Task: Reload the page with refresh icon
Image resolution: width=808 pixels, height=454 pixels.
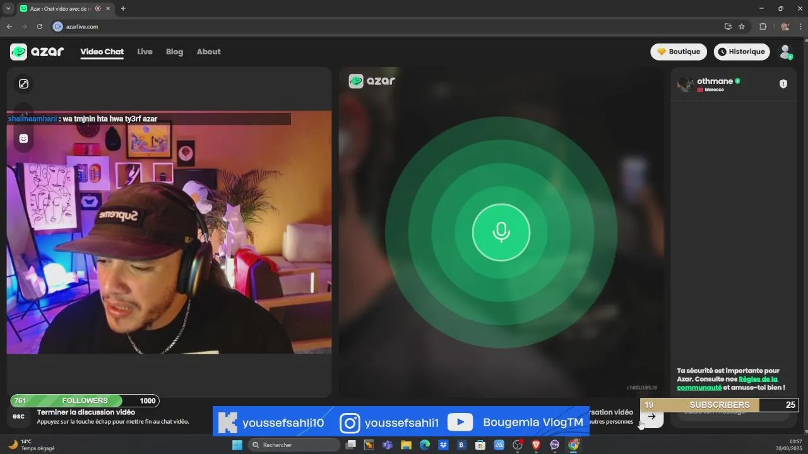Action: 40,26
